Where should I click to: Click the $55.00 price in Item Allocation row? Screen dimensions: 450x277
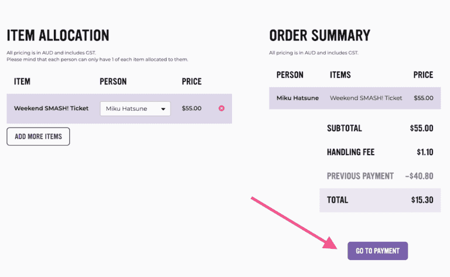(x=192, y=108)
